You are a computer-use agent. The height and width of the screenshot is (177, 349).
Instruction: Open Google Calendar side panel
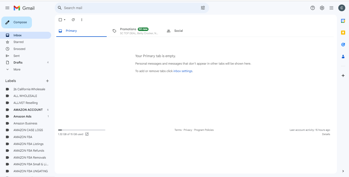tap(343, 21)
